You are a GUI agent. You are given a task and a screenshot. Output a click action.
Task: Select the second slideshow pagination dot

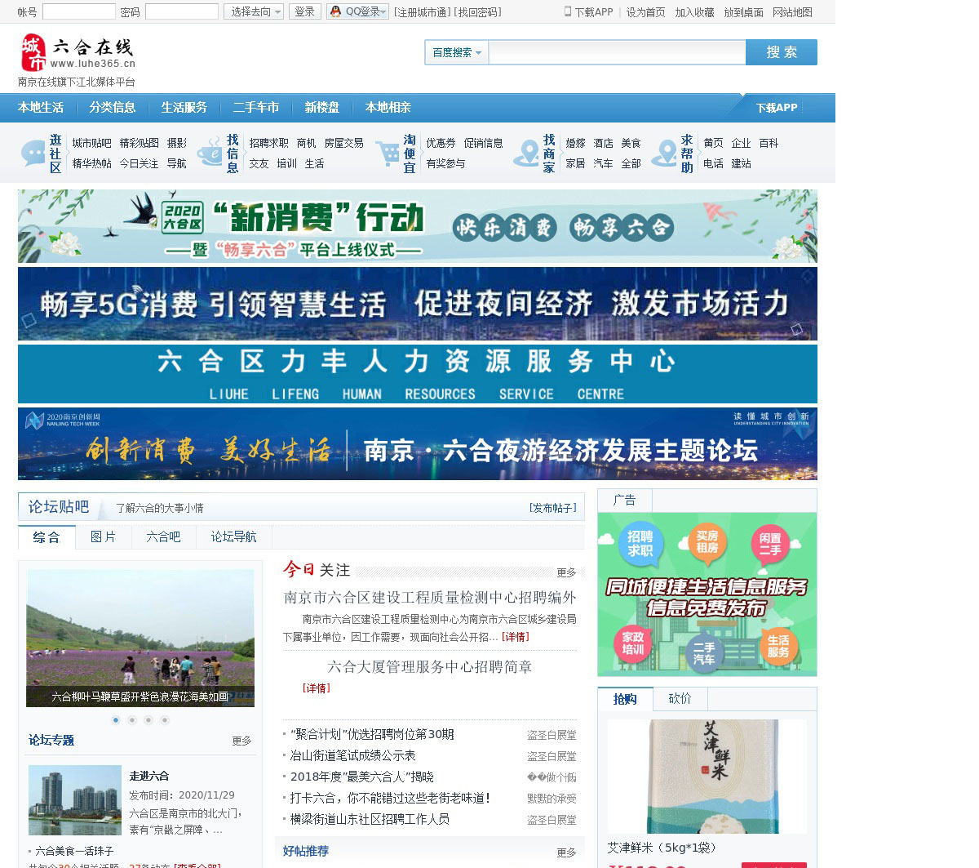(x=132, y=719)
